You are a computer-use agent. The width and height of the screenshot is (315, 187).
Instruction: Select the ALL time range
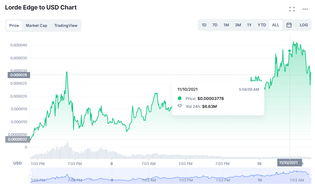click(276, 25)
